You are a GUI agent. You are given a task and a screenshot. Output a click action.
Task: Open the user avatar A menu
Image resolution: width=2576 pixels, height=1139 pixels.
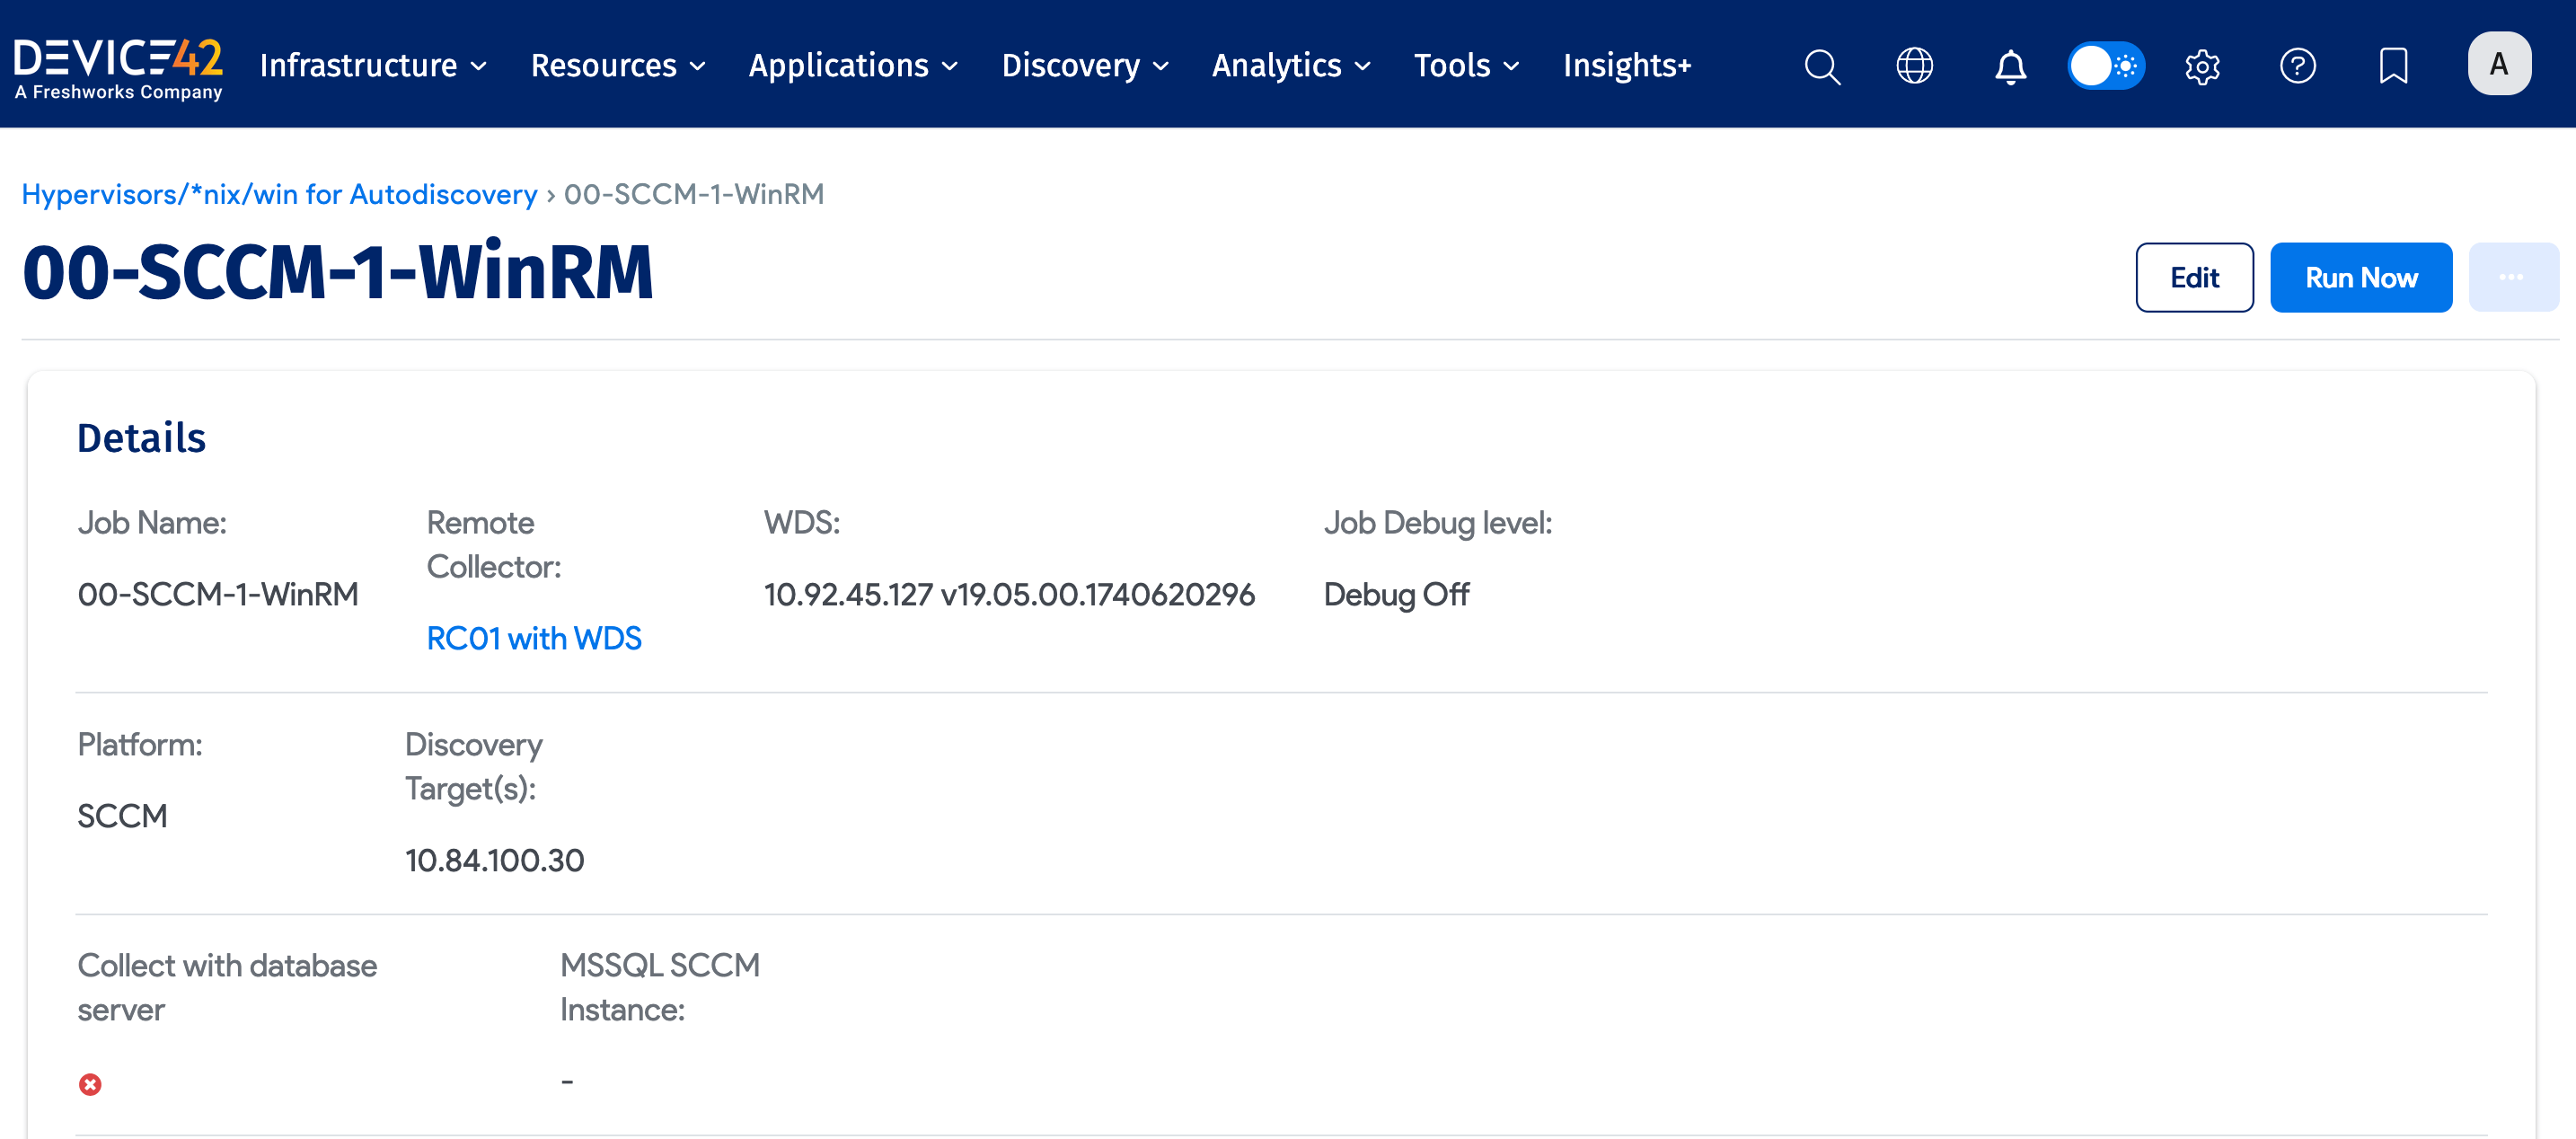2498,64
